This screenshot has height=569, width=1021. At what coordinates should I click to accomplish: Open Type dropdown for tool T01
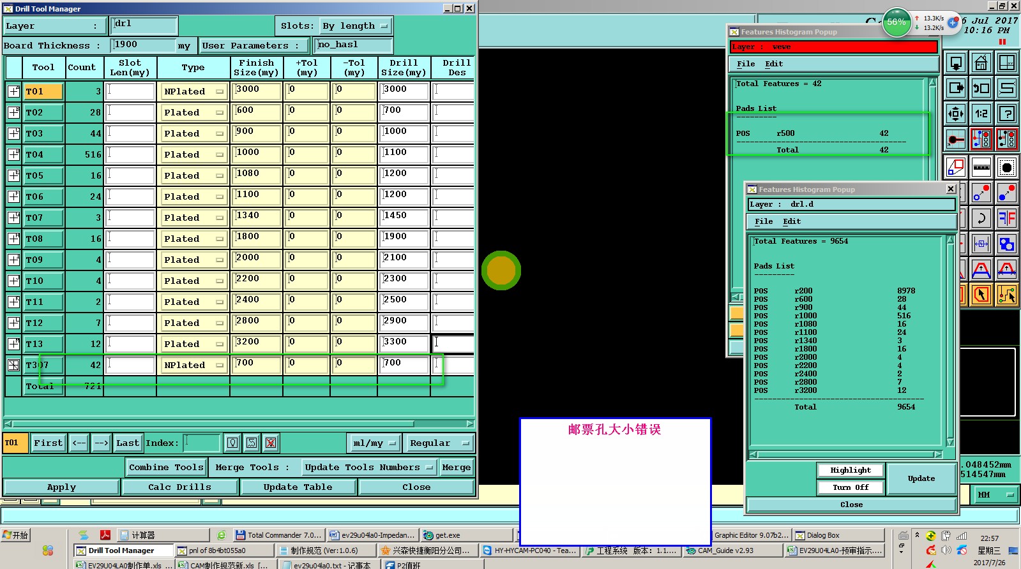194,92
